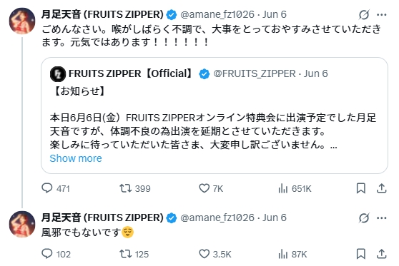Bookmark the second tweet about not a cold
Viewport: 399px width, 266px height.
click(x=361, y=254)
